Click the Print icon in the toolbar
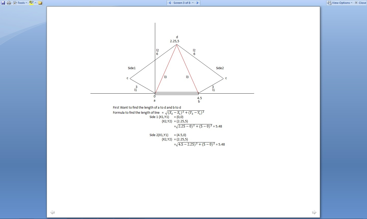Image resolution: width=367 pixels, height=219 pixels. pos(9,3)
